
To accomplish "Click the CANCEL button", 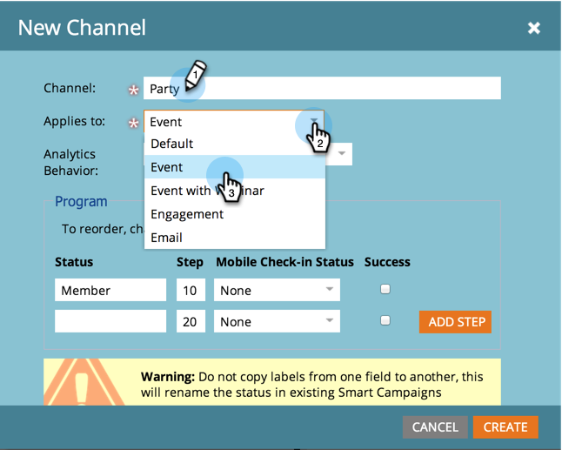I will [x=435, y=427].
